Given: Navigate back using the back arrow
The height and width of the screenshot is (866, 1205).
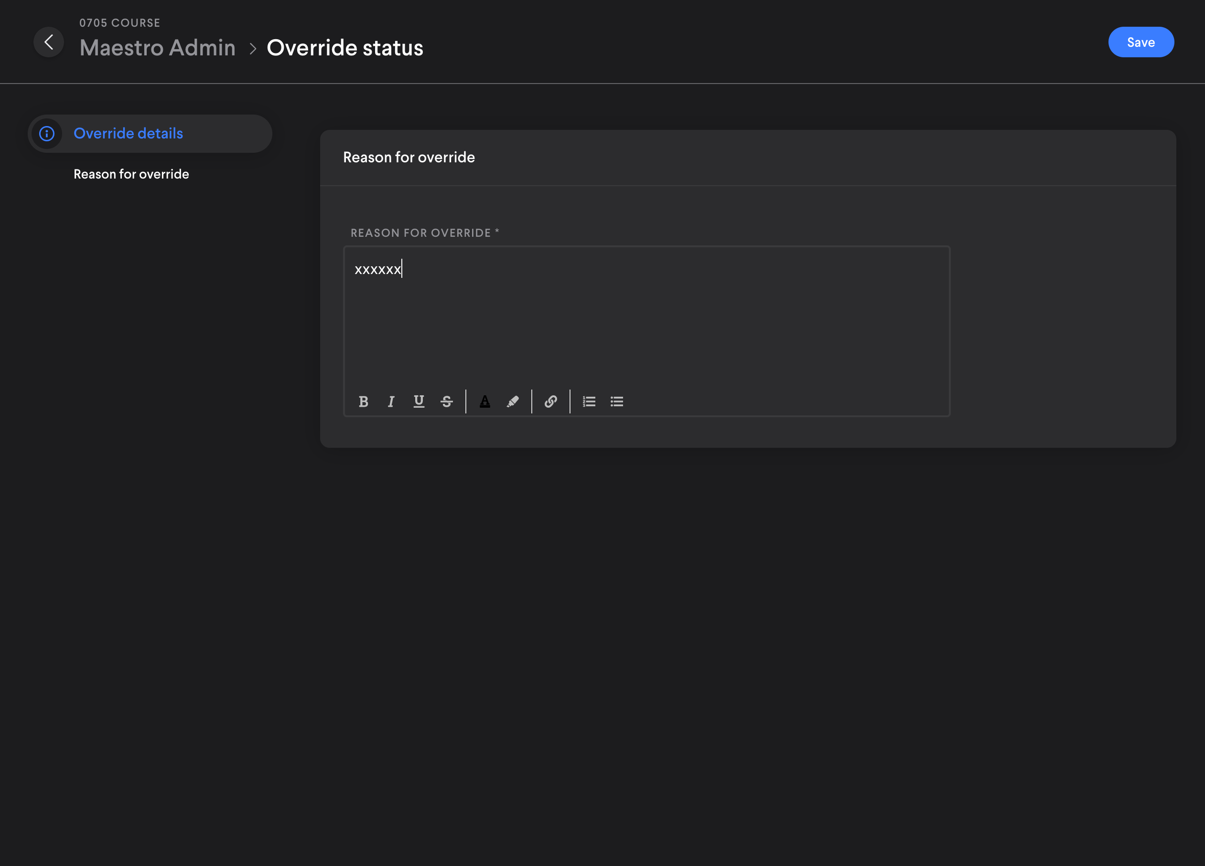Looking at the screenshot, I should pos(48,42).
